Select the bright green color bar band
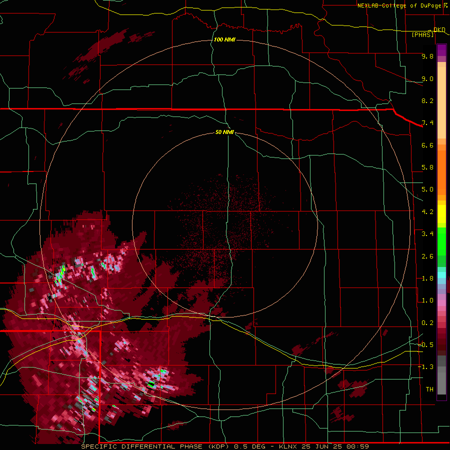Image resolution: width=450 pixels, height=450 pixels. [441, 241]
